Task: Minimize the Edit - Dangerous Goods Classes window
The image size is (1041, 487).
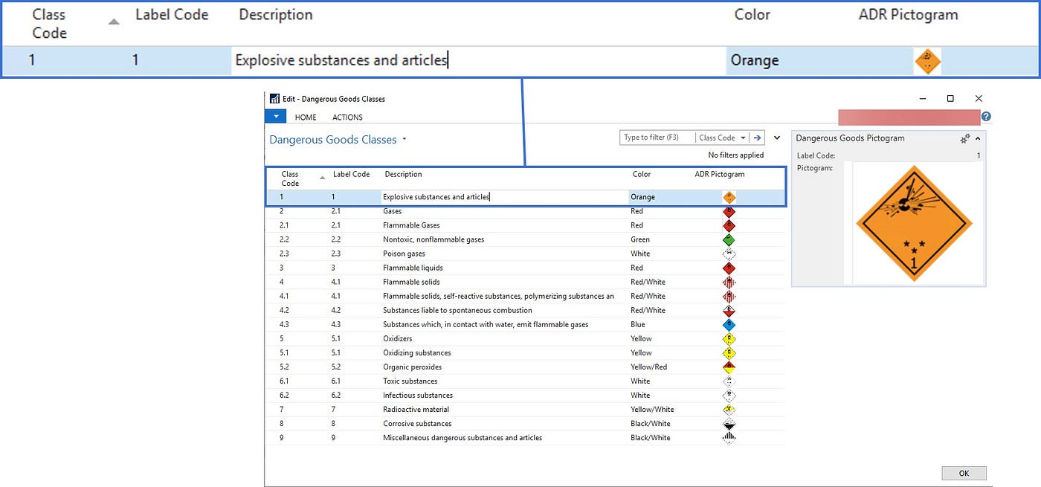Action: 922,98
